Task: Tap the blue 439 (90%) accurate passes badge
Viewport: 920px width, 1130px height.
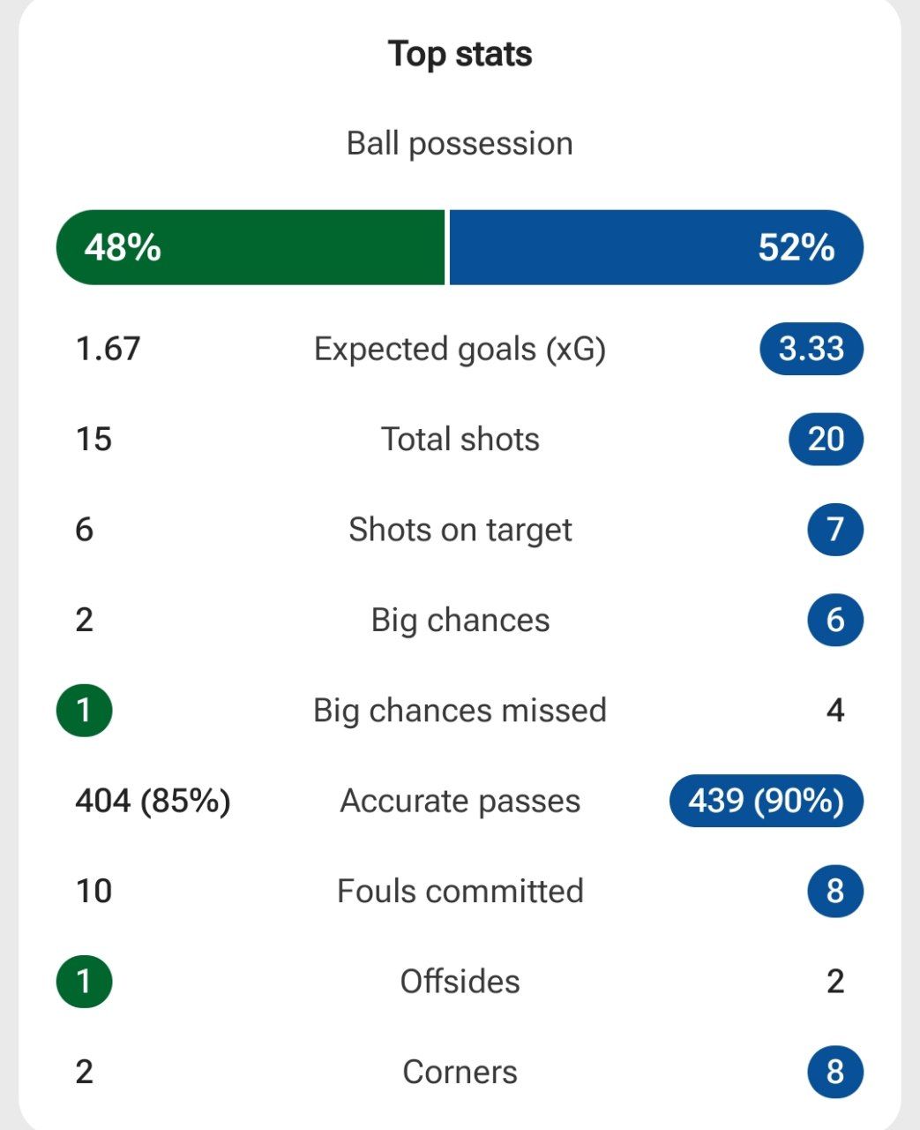Action: (x=766, y=801)
